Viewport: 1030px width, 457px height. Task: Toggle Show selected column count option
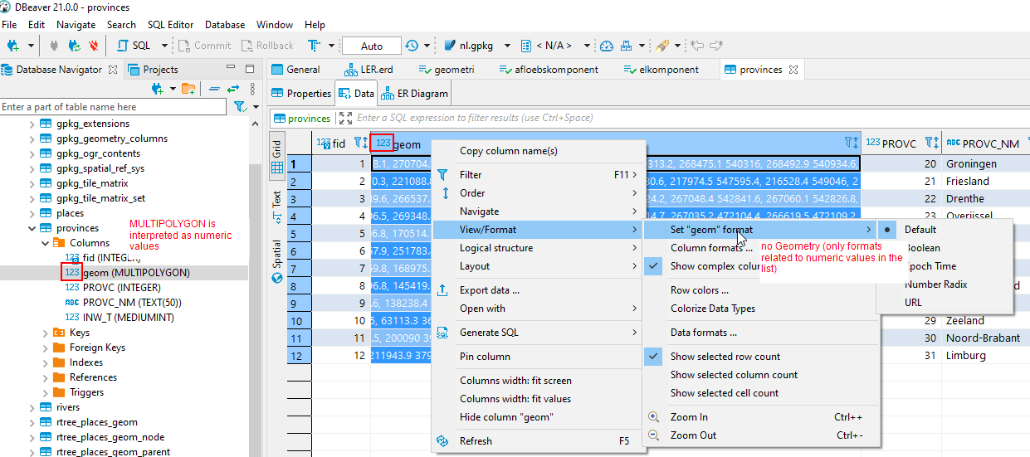(760, 375)
